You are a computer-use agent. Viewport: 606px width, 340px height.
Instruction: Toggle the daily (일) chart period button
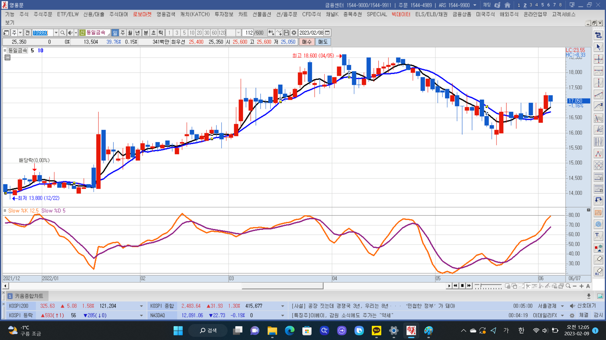click(x=115, y=33)
